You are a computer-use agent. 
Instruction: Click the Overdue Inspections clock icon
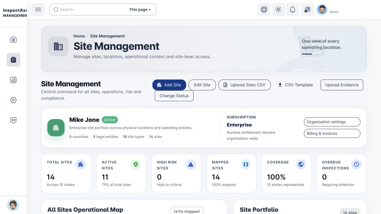coord(356,164)
